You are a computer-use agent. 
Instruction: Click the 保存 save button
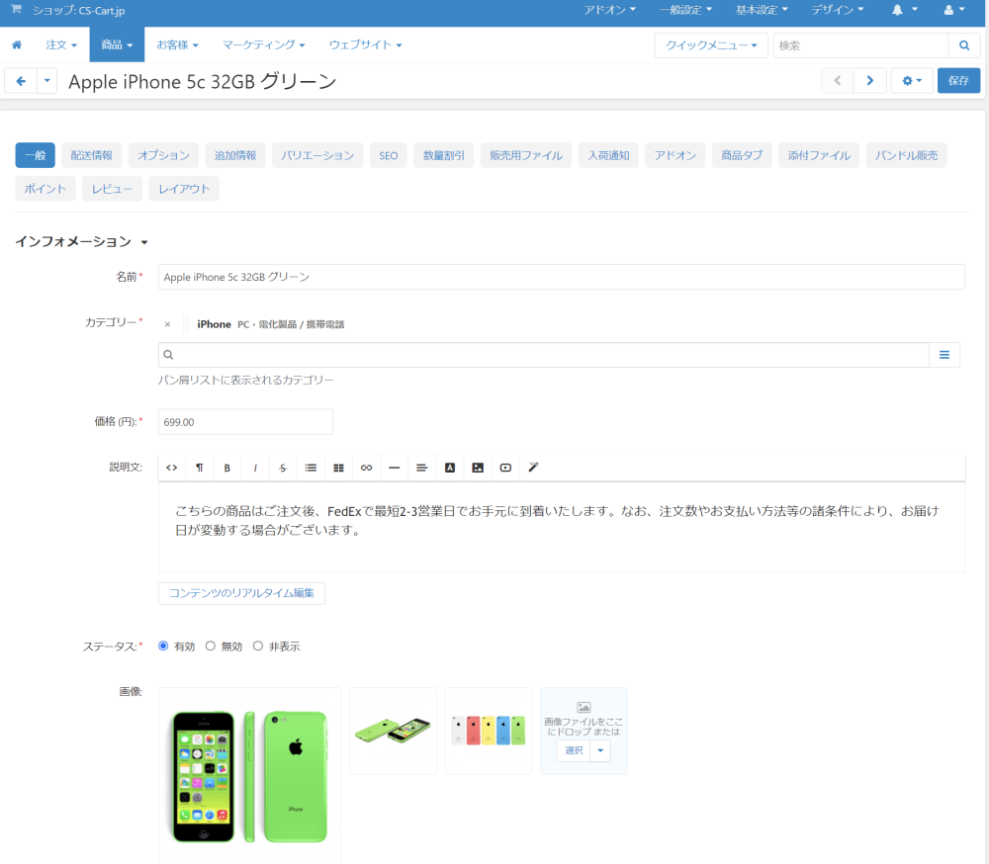[958, 81]
